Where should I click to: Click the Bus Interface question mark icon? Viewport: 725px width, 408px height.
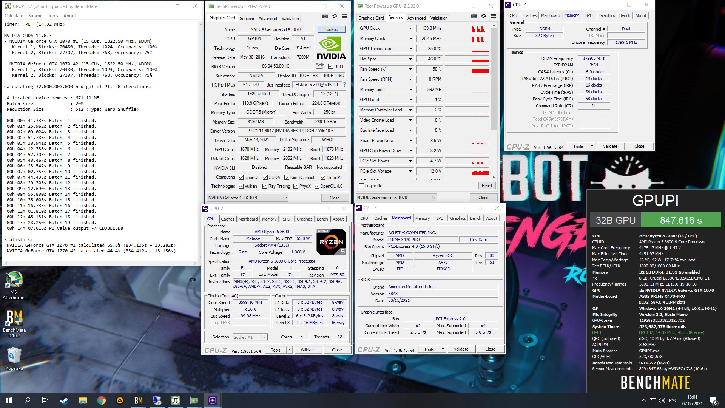coord(344,85)
